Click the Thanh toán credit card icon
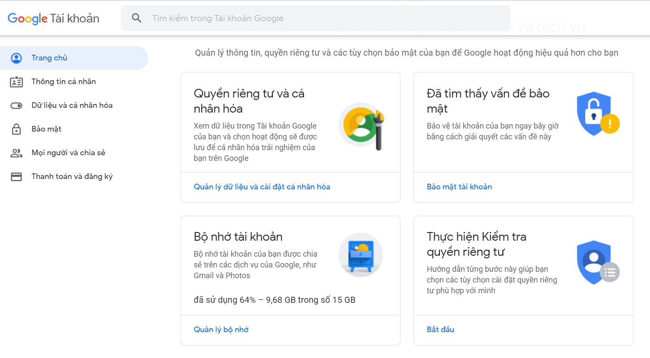650x358 pixels. pyautogui.click(x=16, y=176)
